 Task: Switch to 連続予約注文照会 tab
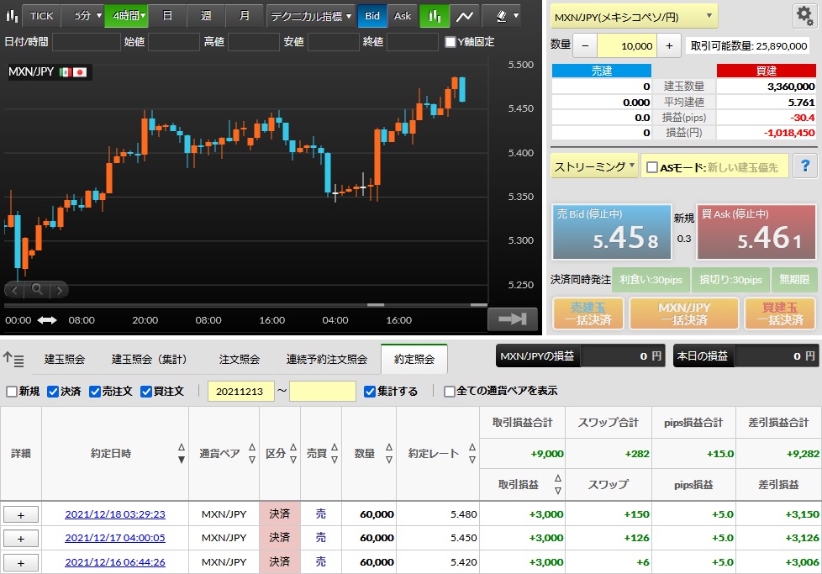[x=327, y=359]
